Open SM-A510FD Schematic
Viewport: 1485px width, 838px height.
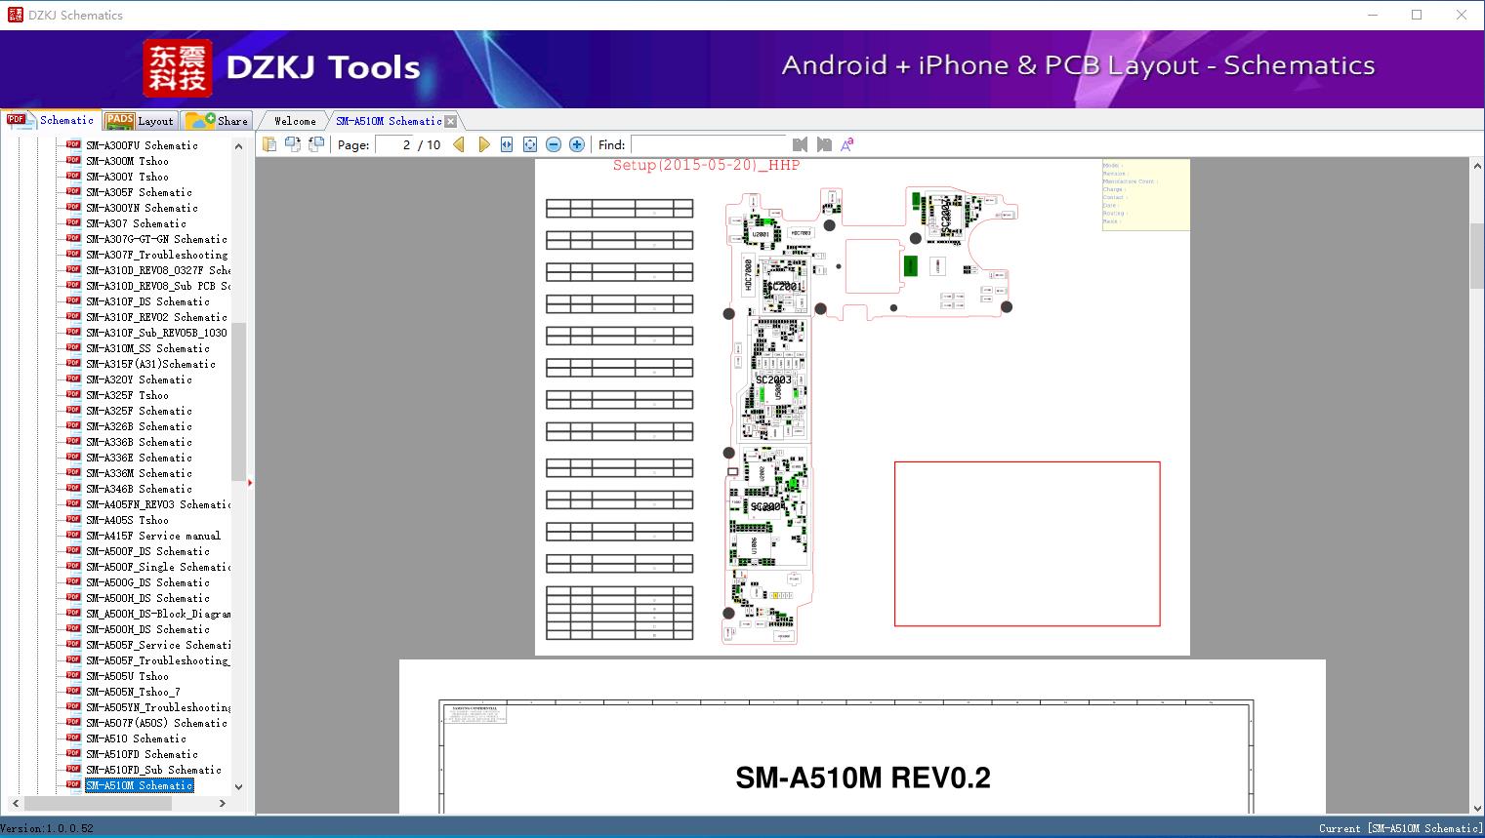point(142,754)
